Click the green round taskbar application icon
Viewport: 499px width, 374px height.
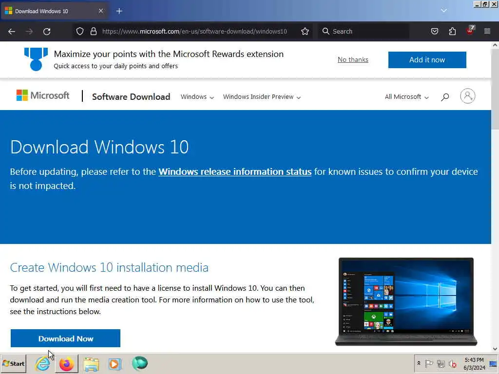140,363
